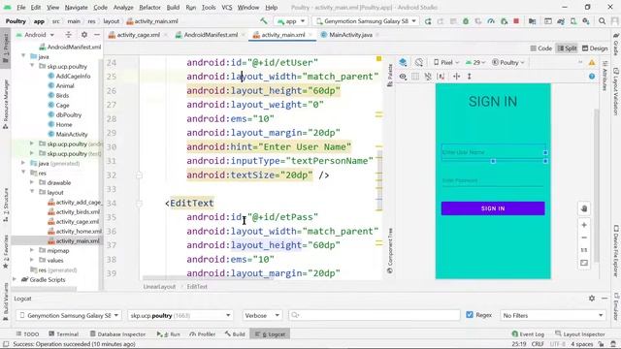Toggle the Regex checkbox
This screenshot has width=621, height=349.
pyautogui.click(x=470, y=315)
